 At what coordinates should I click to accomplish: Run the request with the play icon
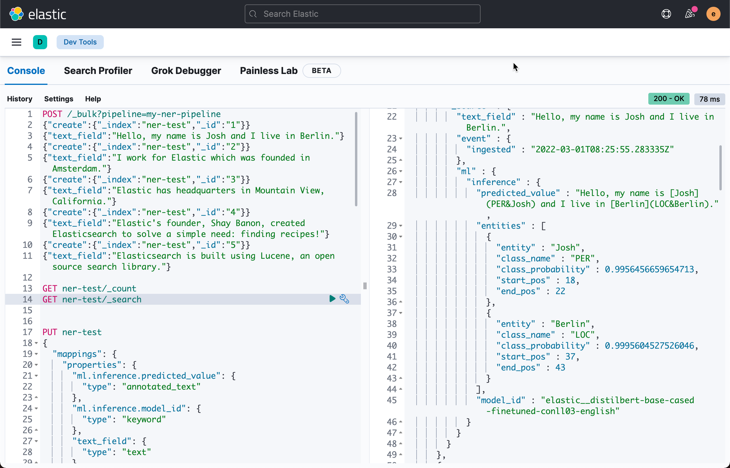(x=332, y=299)
